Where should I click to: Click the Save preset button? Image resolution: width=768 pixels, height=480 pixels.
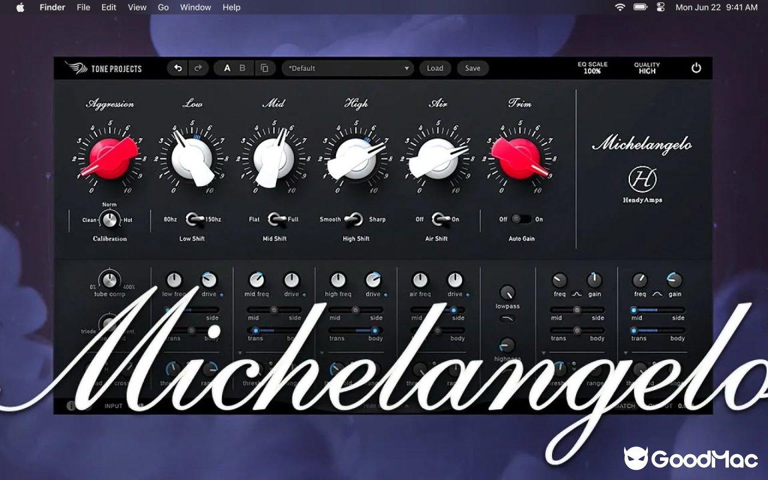pos(473,68)
